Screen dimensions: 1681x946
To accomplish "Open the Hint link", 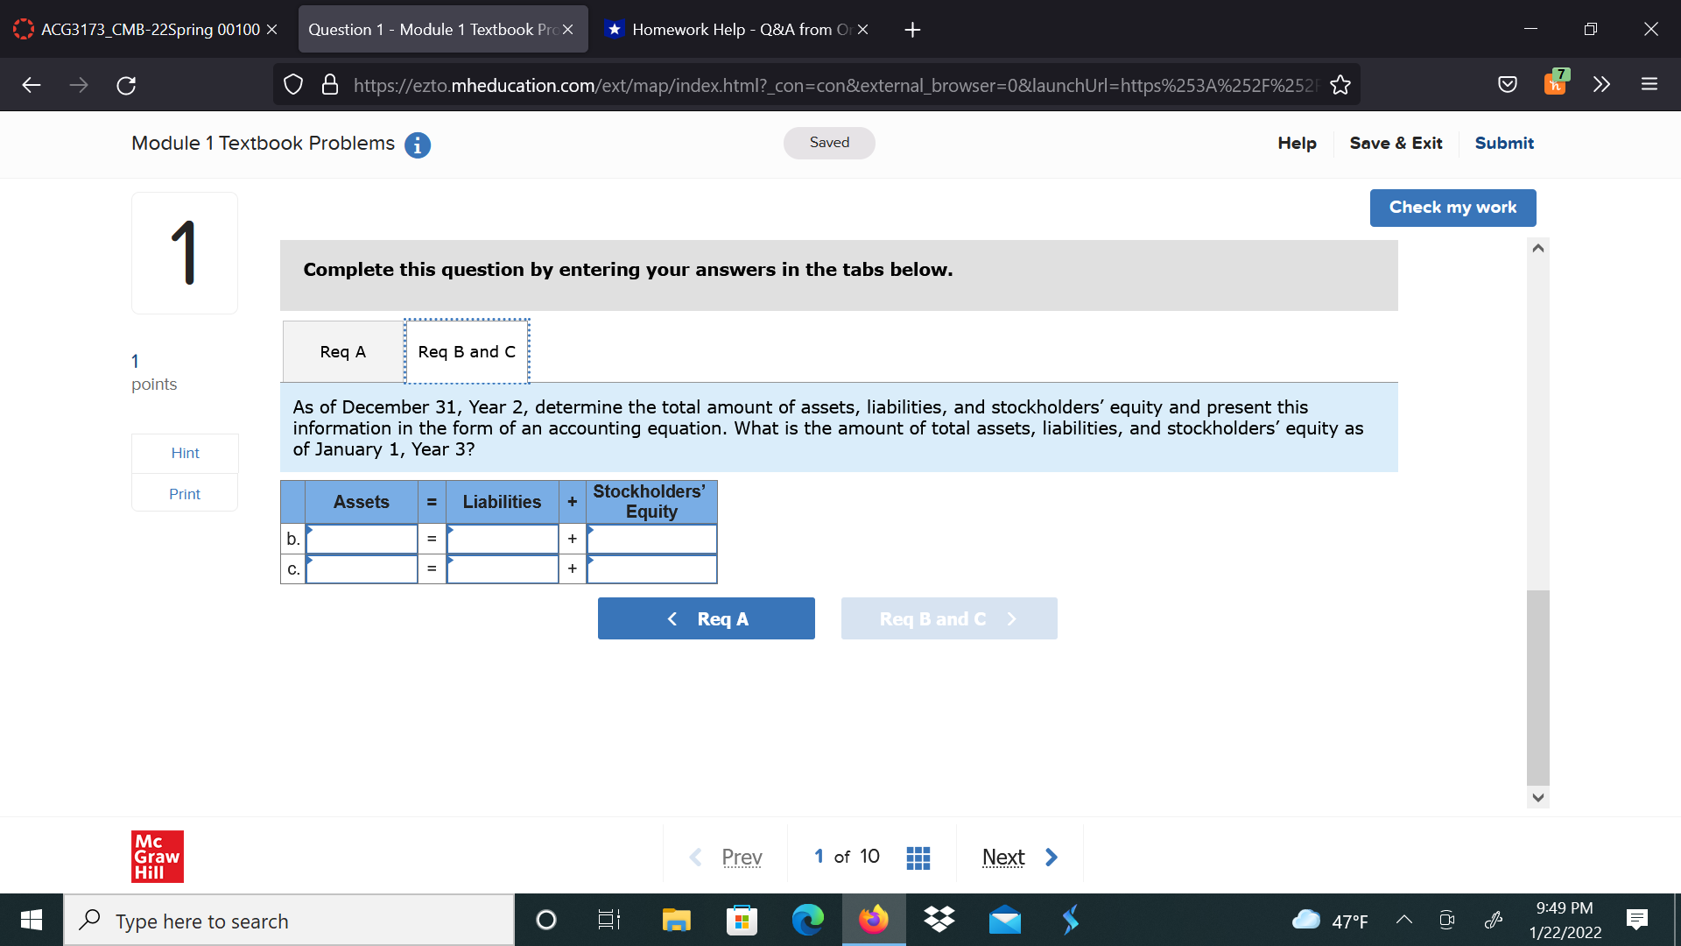I will point(184,453).
